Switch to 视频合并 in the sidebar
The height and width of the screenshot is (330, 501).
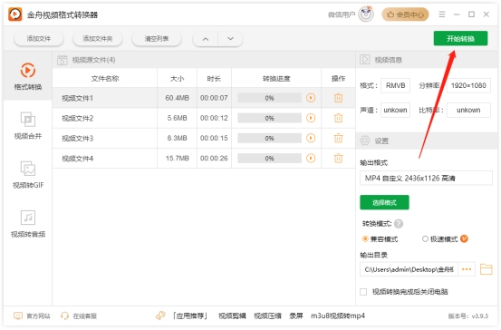[28, 125]
